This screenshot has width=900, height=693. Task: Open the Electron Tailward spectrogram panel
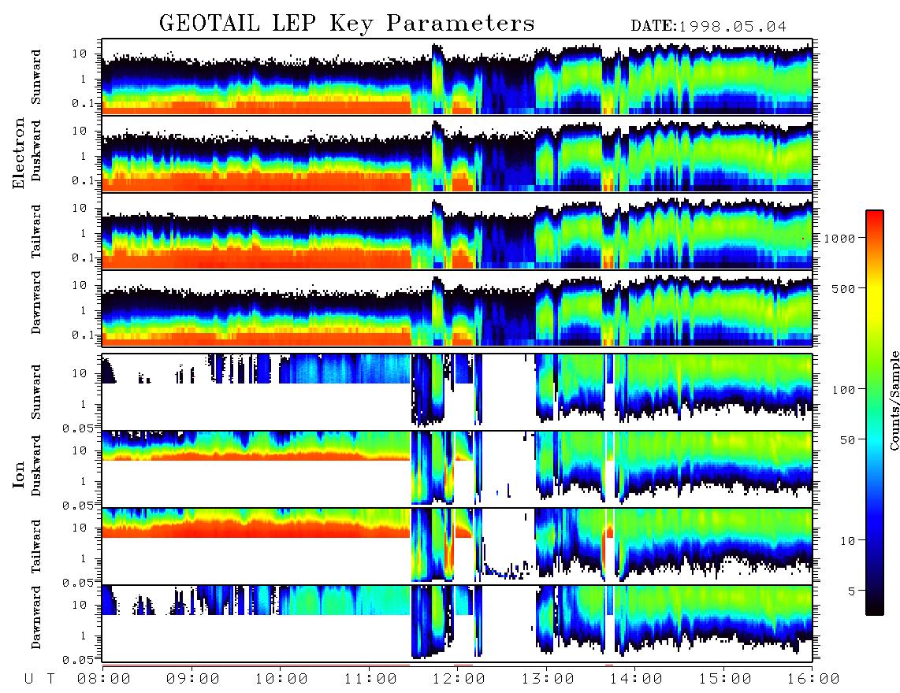click(457, 231)
